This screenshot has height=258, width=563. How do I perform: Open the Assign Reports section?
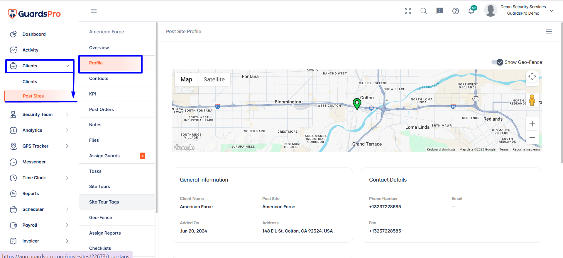117,233
